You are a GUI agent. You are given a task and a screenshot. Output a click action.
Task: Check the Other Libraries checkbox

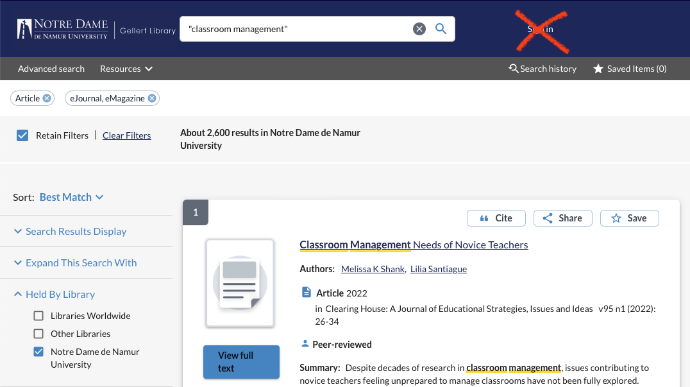38,334
